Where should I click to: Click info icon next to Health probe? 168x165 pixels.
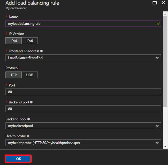[28, 136]
